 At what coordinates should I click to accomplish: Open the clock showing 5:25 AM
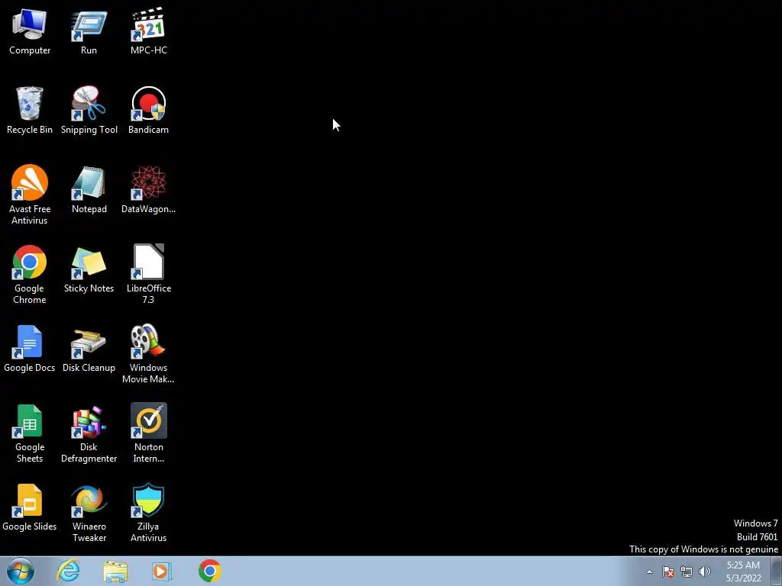click(743, 572)
